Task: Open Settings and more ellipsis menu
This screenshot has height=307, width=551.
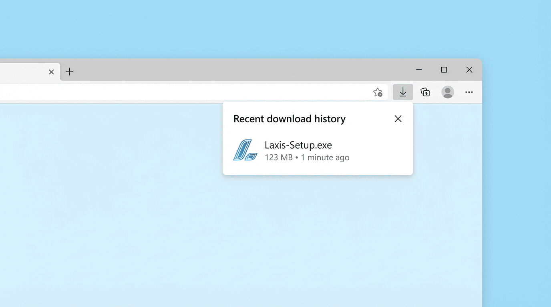Action: 469,92
